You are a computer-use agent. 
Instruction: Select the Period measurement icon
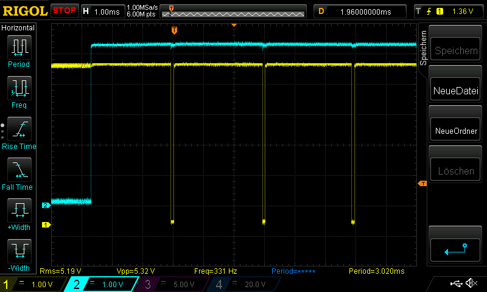(19, 47)
